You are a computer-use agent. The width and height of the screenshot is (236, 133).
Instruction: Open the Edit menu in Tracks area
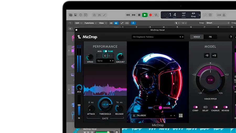coord(78,23)
